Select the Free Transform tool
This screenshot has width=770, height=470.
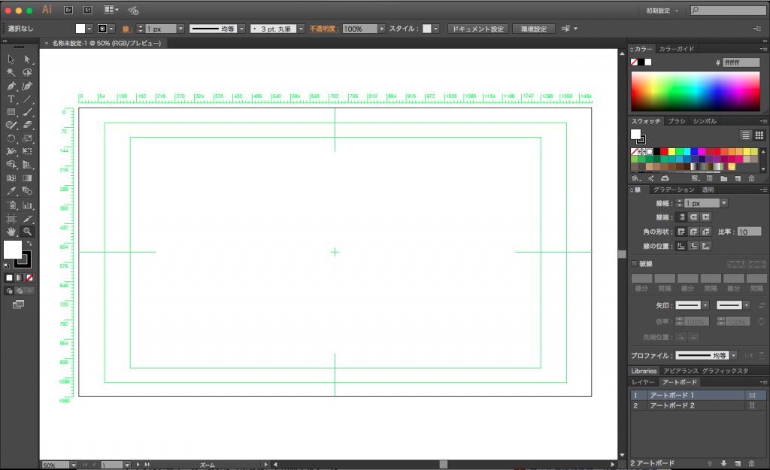pos(28,152)
